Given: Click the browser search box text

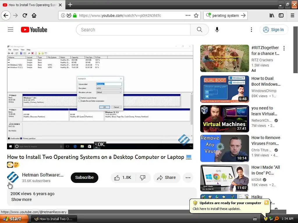Looking at the screenshot, I should pos(226,16).
